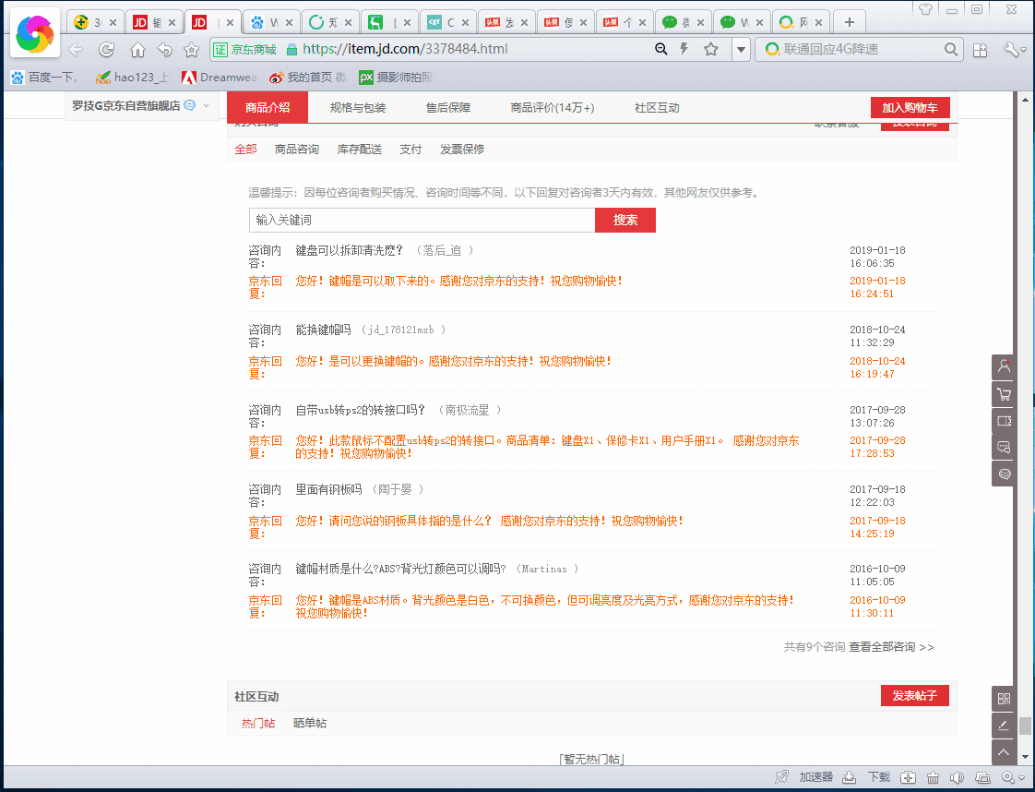Open the 百度一下 bookmark

(x=44, y=78)
